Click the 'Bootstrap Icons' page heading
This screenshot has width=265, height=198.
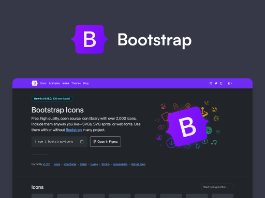pyautogui.click(x=57, y=110)
